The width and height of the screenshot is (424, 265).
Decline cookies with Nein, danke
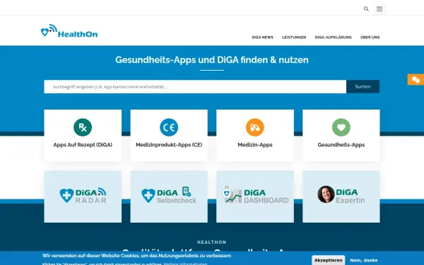pyautogui.click(x=364, y=260)
